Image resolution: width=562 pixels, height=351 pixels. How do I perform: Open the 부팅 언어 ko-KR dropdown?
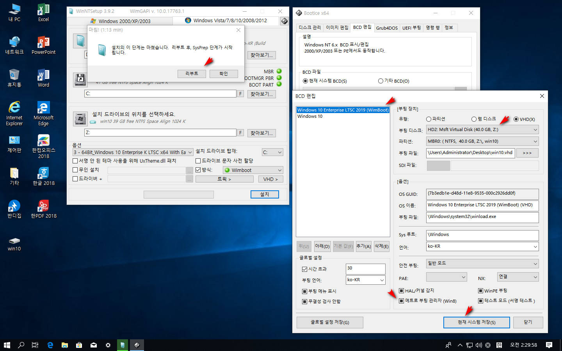pos(366,280)
